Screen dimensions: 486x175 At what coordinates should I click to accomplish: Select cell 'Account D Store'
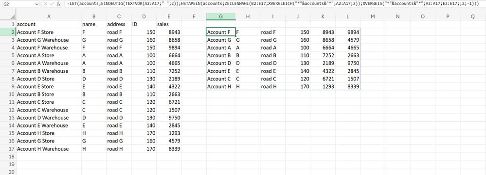click(49, 79)
